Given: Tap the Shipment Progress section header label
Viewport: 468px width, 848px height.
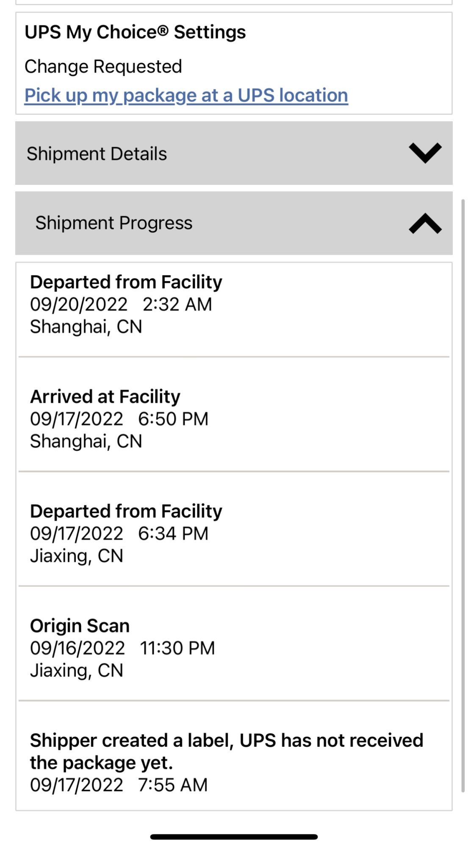Looking at the screenshot, I should (x=114, y=223).
